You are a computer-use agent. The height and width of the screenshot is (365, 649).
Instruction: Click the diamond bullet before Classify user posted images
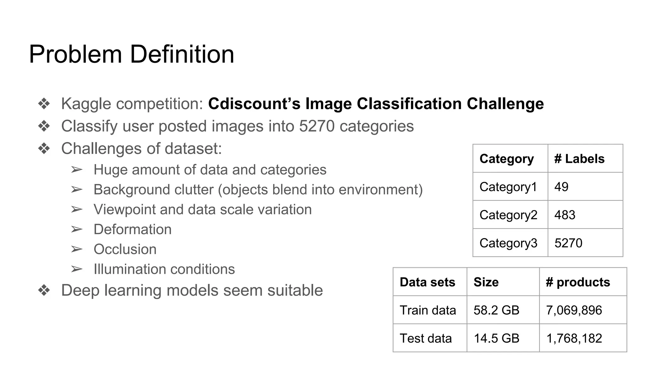[x=44, y=126]
